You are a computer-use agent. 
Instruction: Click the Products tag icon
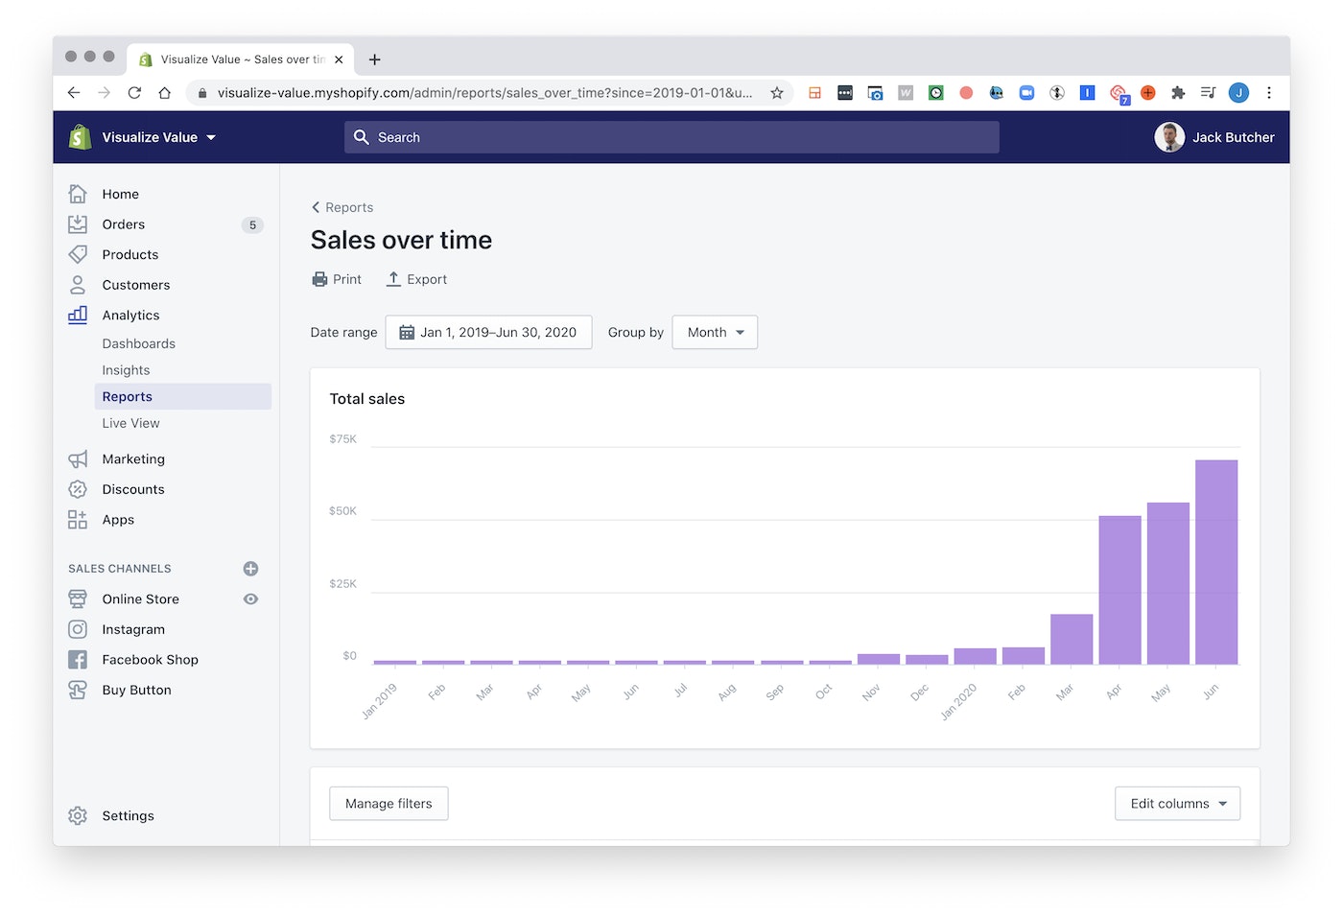coord(78,254)
